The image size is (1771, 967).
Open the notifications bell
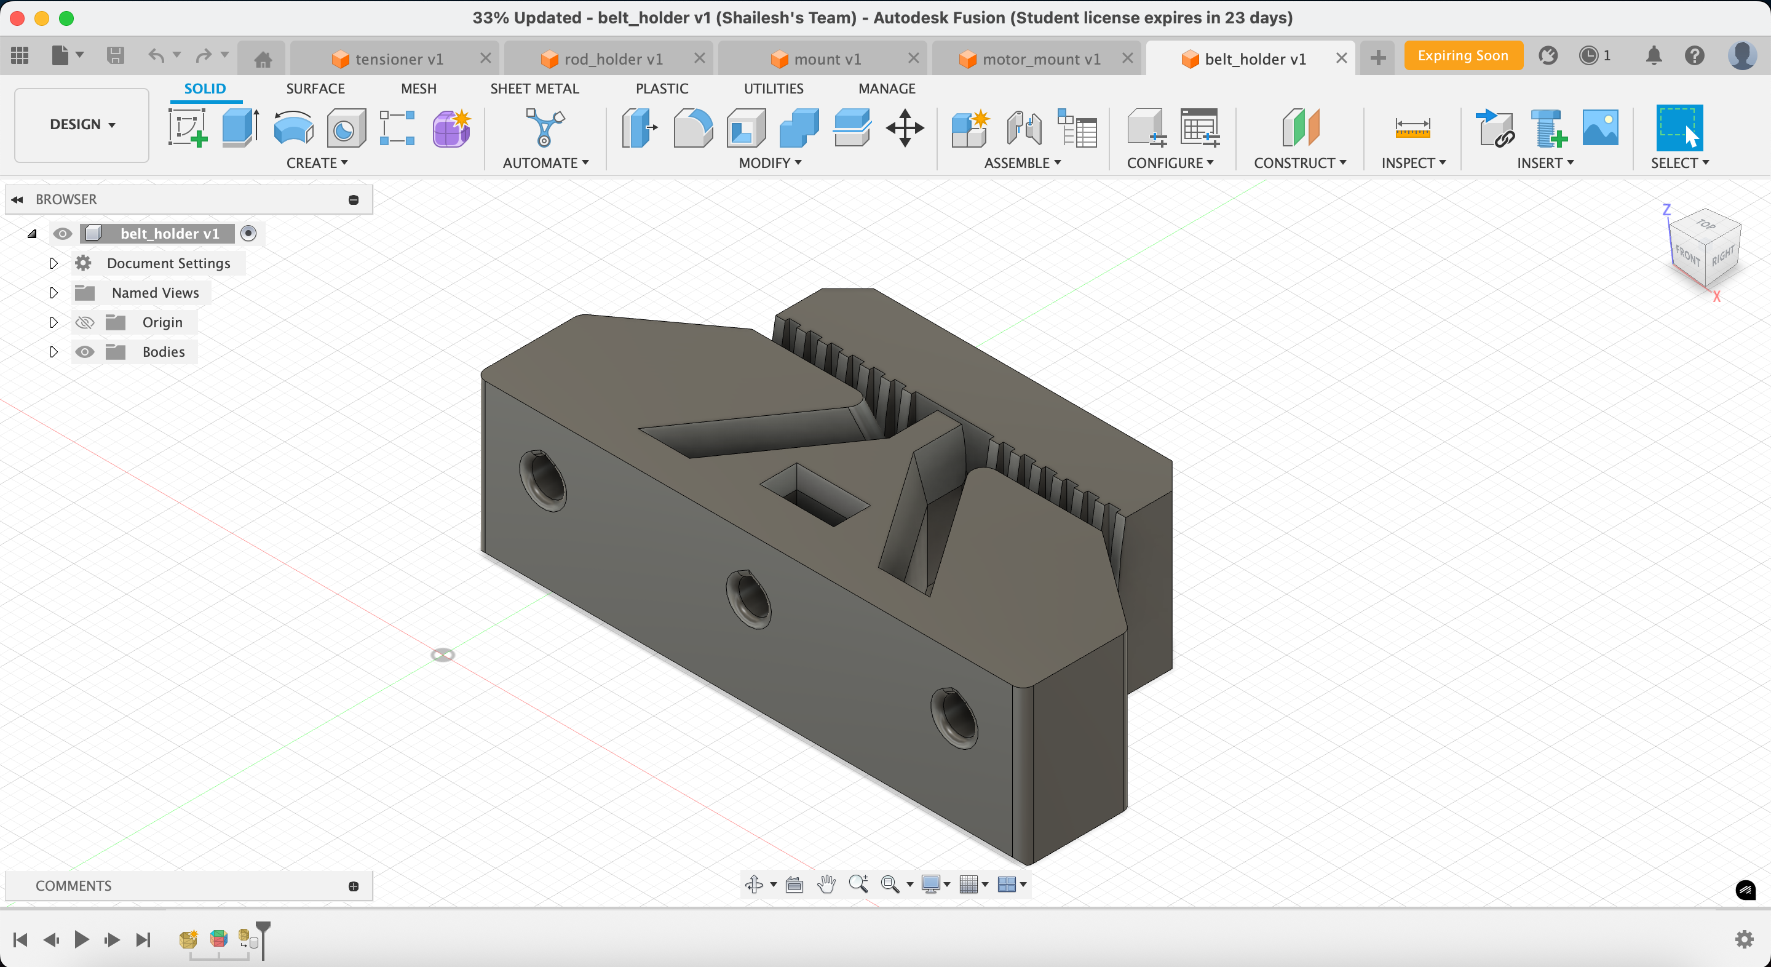[x=1654, y=56]
